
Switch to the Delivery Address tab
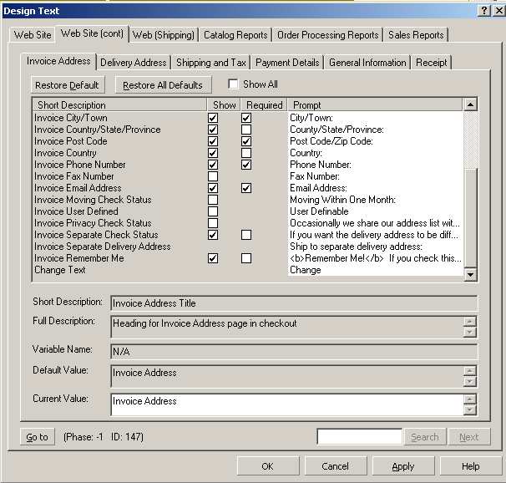click(134, 63)
